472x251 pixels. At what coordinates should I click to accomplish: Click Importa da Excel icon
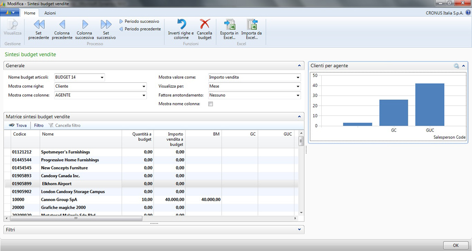(x=252, y=25)
